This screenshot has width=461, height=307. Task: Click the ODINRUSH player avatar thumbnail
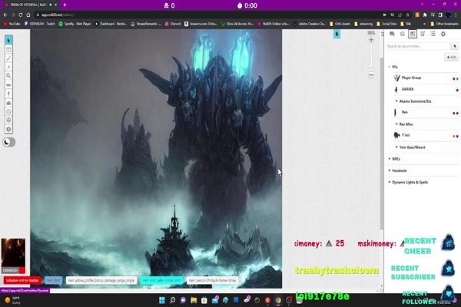13,256
